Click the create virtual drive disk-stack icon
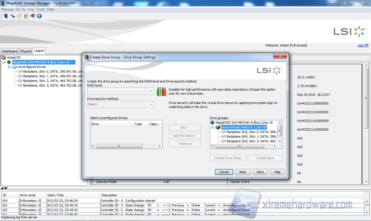Screen dimensions: 371x221 [x=26, y=16]
